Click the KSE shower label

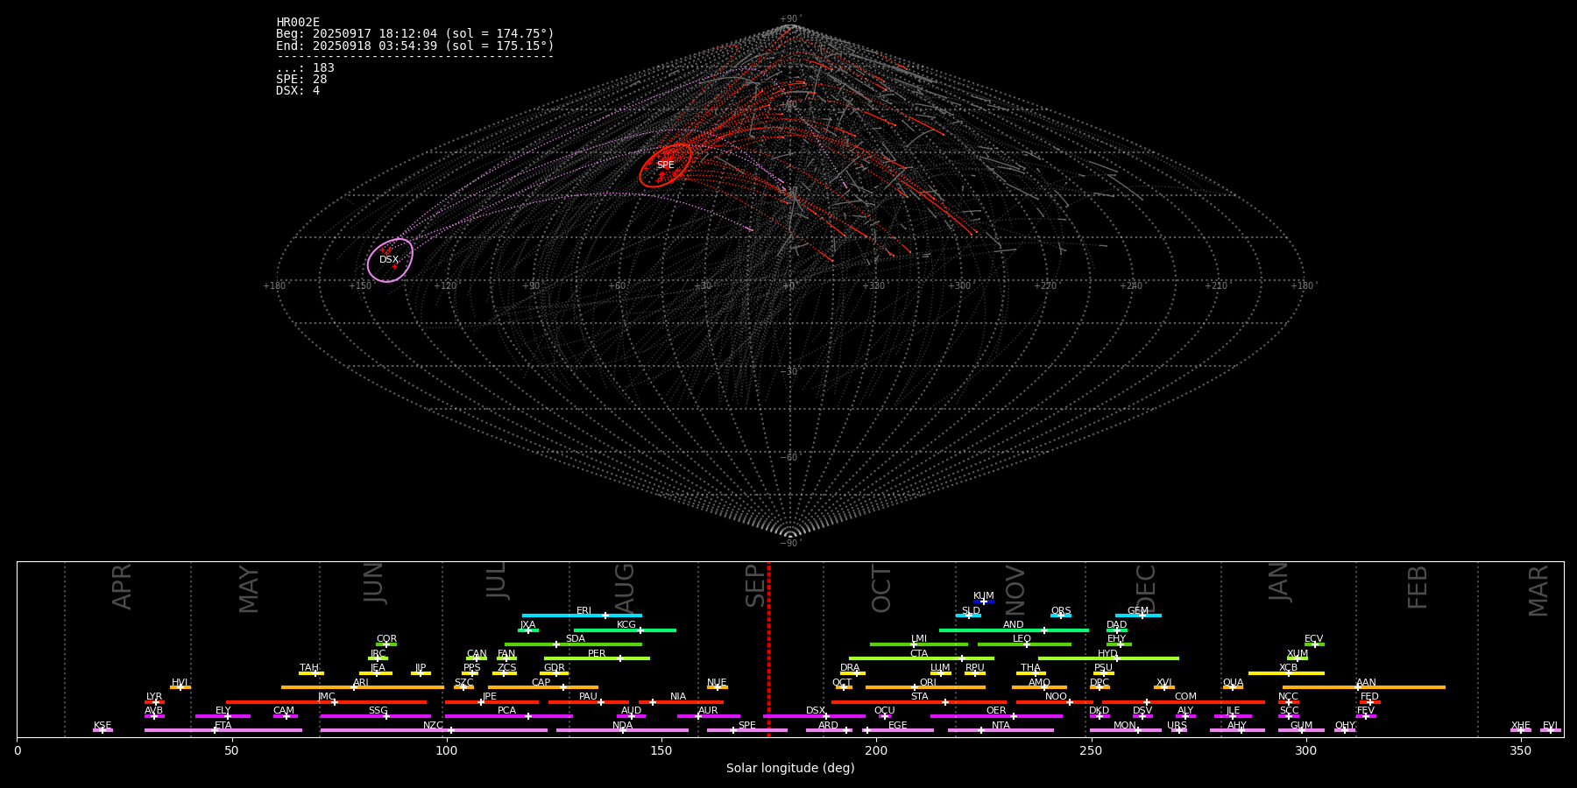pos(103,726)
